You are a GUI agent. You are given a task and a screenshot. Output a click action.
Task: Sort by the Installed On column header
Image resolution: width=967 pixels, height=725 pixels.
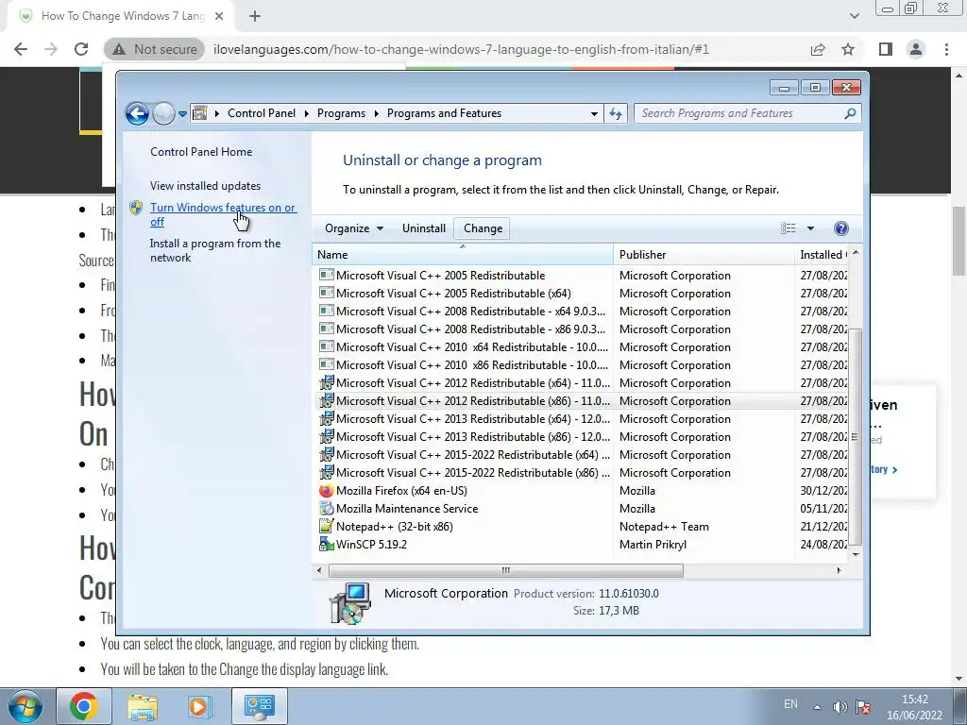[x=822, y=255]
